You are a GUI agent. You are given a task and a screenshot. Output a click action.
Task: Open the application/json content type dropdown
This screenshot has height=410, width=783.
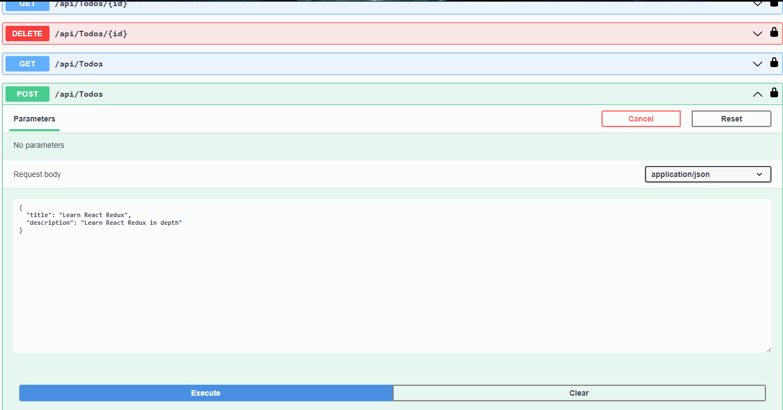click(708, 174)
